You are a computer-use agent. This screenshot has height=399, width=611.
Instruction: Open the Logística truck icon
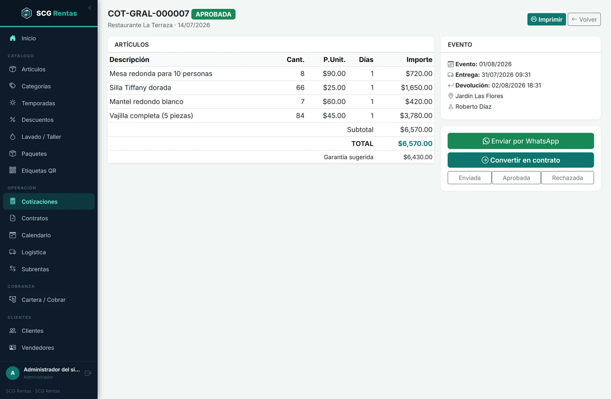click(13, 252)
